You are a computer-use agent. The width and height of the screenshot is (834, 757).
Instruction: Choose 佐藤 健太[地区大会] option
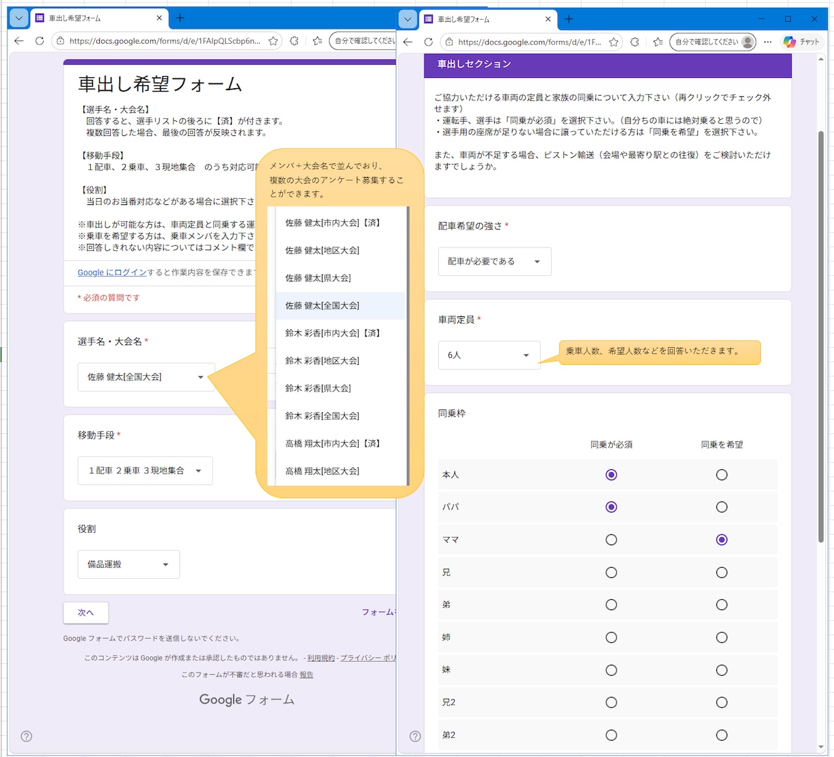(x=340, y=251)
